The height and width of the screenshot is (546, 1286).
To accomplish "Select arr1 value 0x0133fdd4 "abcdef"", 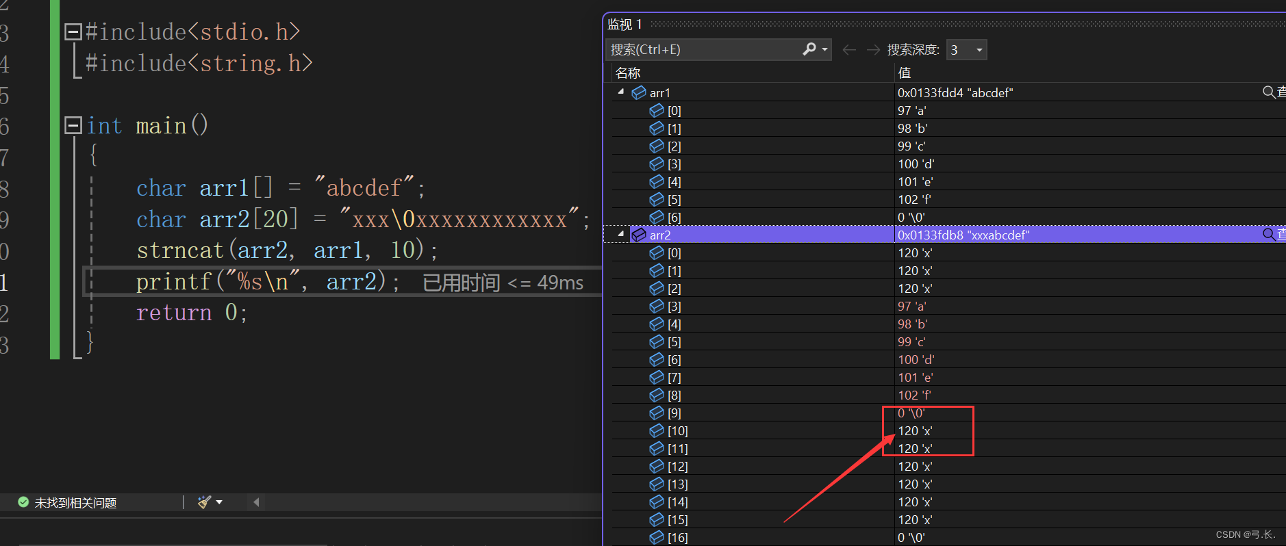I will [955, 92].
